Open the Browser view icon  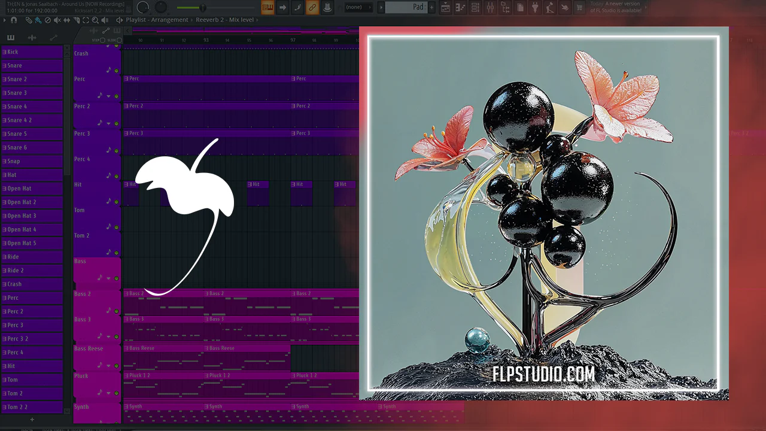click(505, 8)
